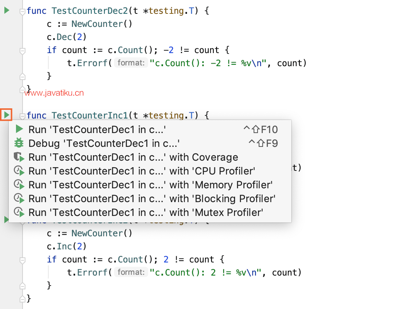Click NewCounter() in TestCounterDec2

(x=102, y=24)
